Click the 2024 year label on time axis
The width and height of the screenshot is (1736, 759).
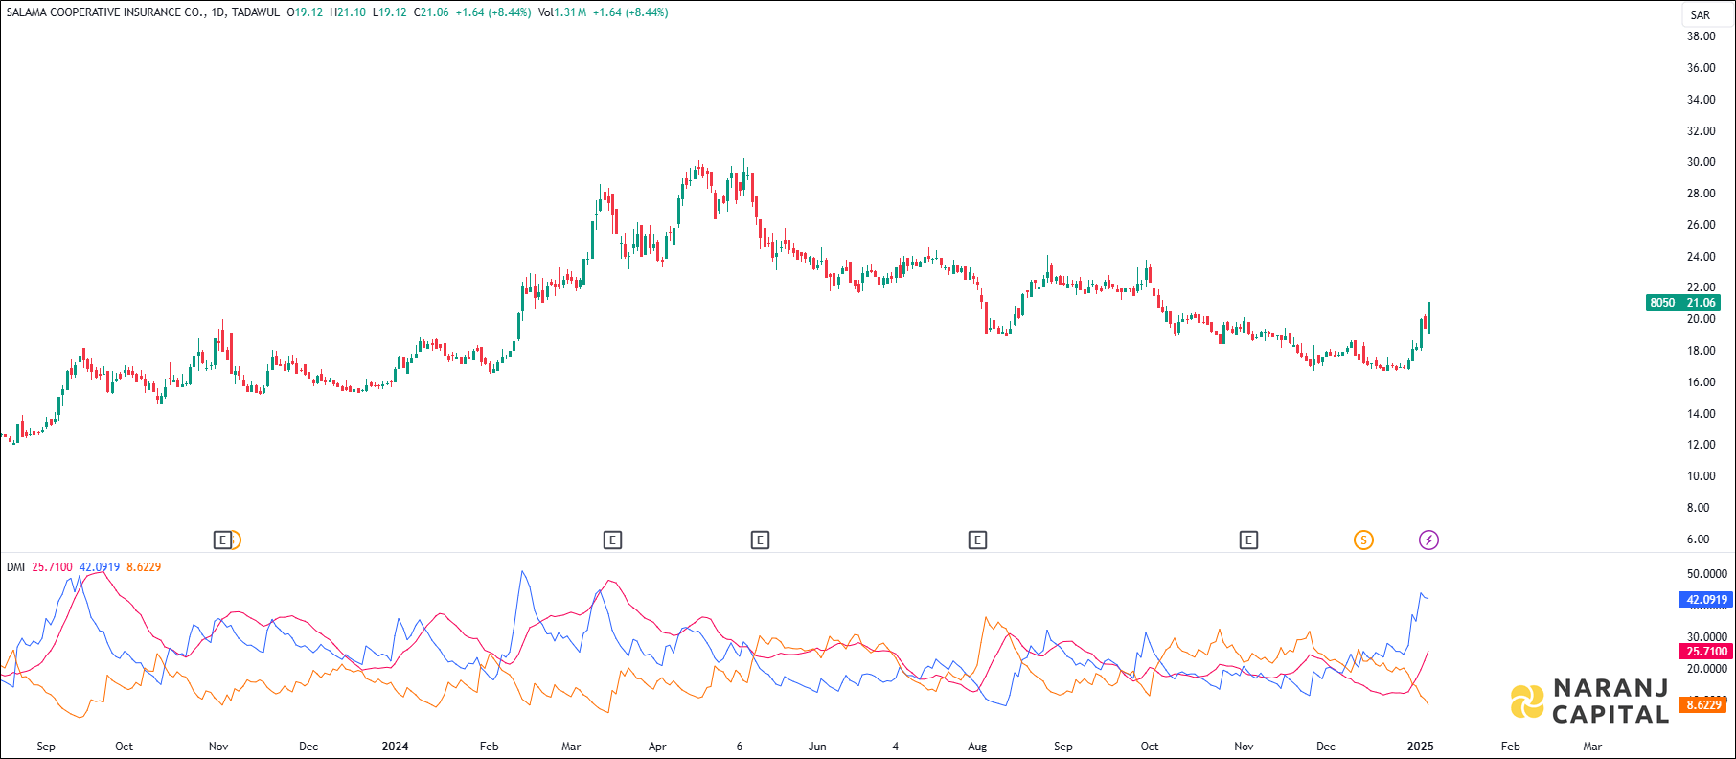tap(395, 747)
